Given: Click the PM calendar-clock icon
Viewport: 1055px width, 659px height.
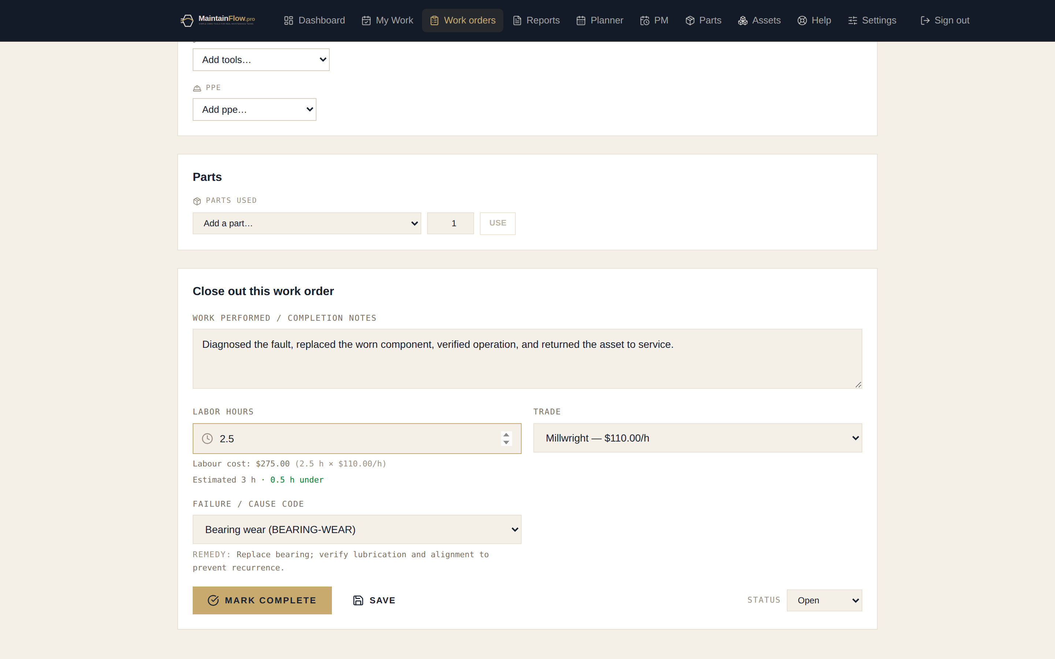Looking at the screenshot, I should pos(645,21).
